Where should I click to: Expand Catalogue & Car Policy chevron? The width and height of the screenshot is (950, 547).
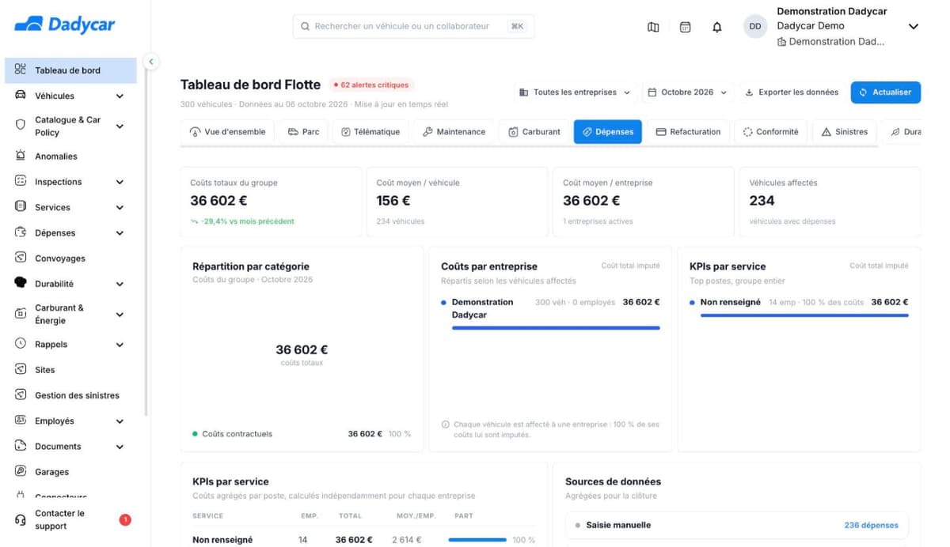click(120, 126)
